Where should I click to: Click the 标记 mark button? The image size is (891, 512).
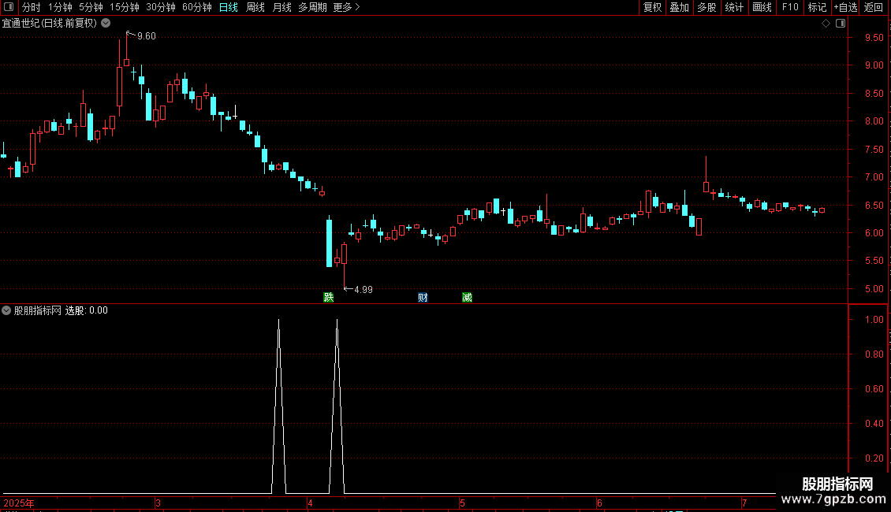pos(817,7)
